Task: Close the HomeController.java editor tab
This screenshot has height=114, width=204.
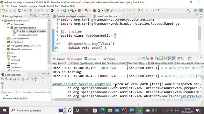Action: [x=119, y=16]
